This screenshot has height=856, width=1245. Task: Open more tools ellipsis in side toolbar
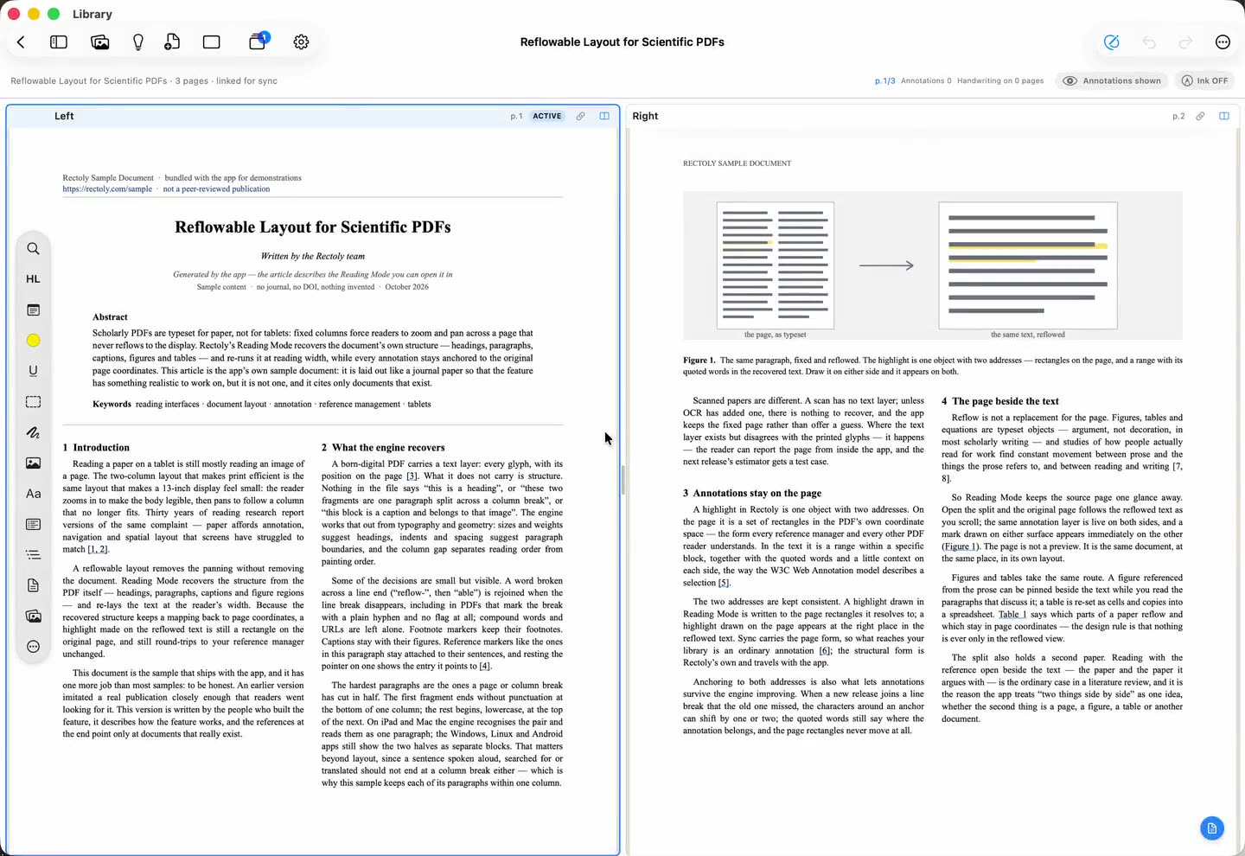pyautogui.click(x=33, y=647)
